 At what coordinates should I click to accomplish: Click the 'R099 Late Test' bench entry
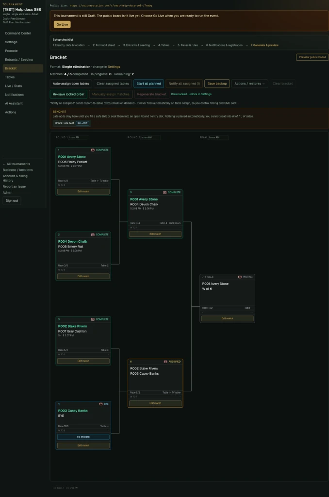65,123
